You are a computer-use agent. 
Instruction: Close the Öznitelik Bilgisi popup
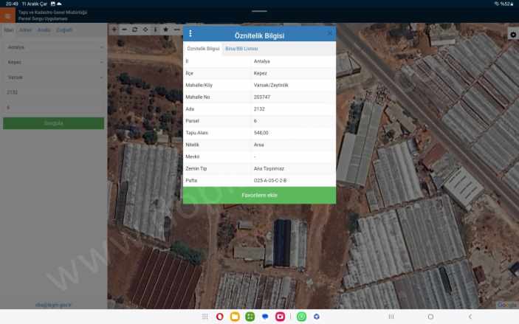pos(329,34)
